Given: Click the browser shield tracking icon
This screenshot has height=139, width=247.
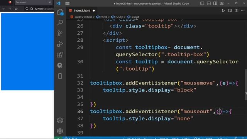Looking at the screenshot, I should click(27, 8).
